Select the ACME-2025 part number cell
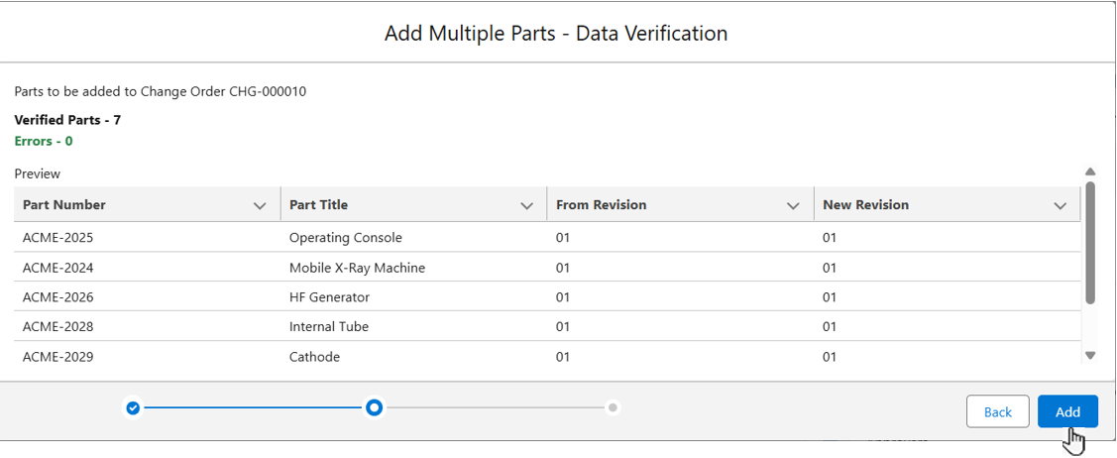 [x=57, y=238]
